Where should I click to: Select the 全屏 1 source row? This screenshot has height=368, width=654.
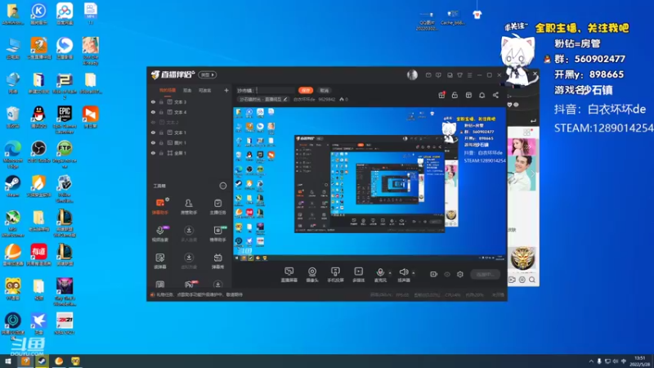[190, 153]
